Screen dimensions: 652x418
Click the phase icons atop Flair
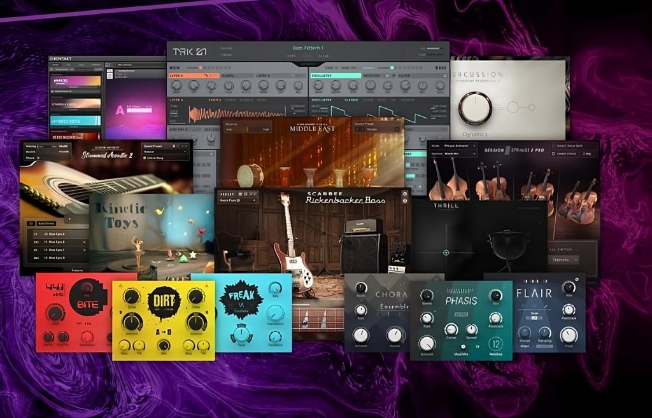click(534, 281)
